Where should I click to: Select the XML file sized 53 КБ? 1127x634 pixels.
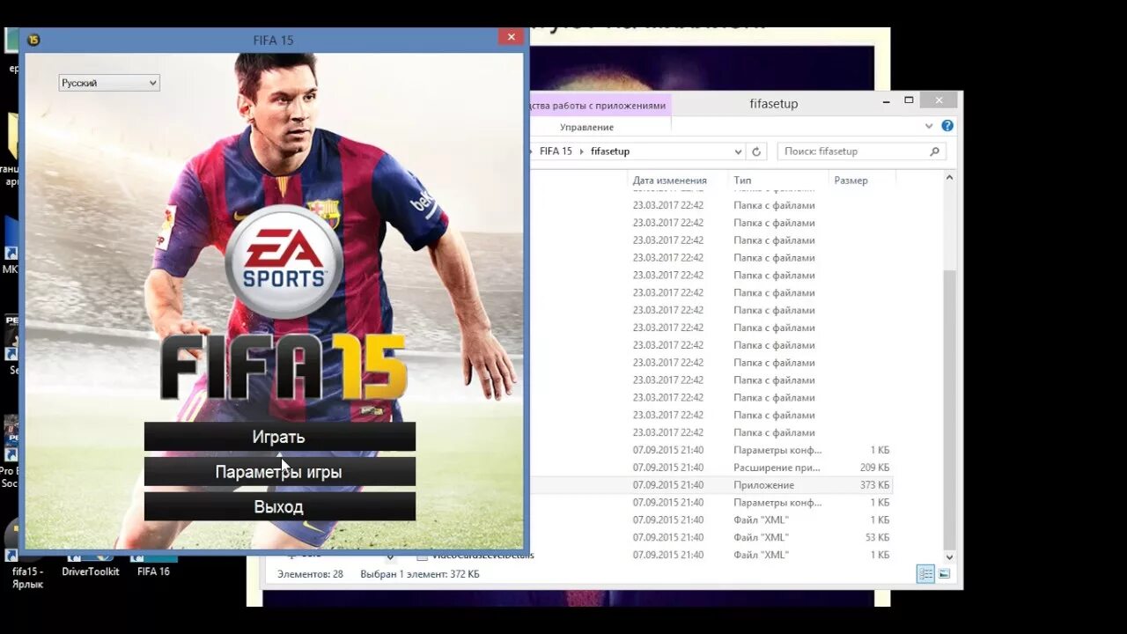(x=713, y=537)
